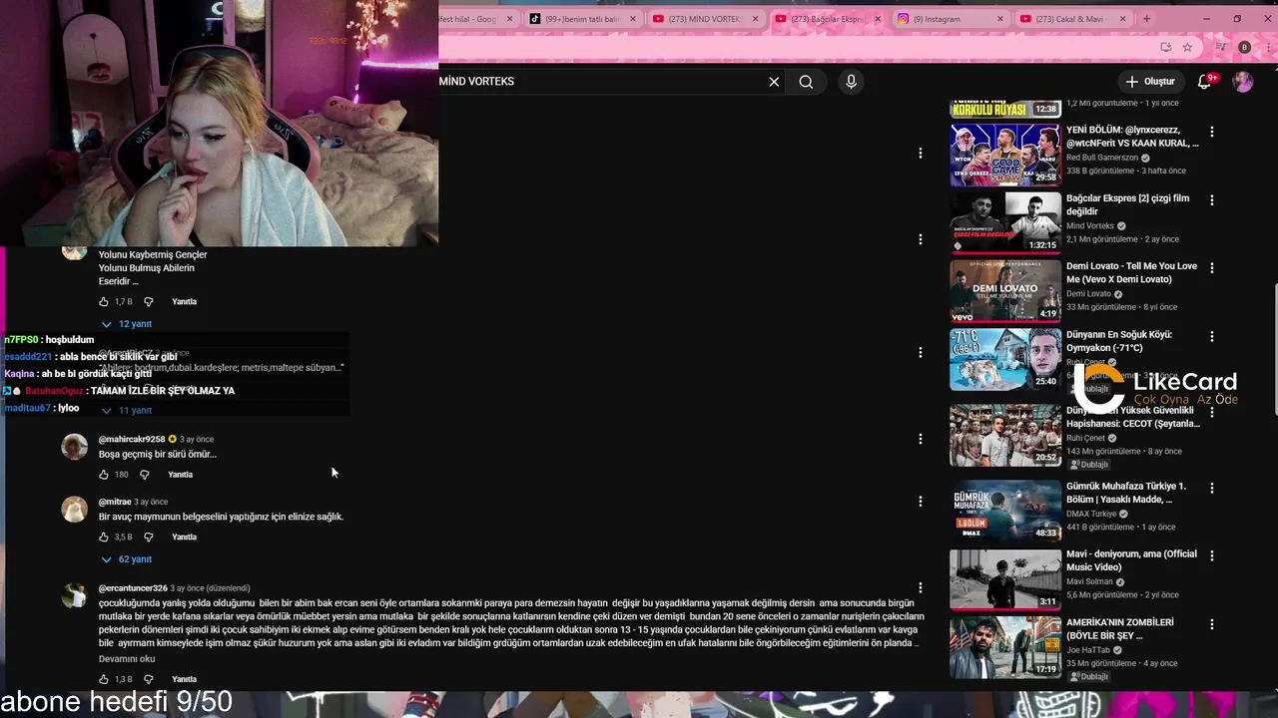The height and width of the screenshot is (718, 1278).
Task: Open the Ruhi Çenet channel name under CECOT video
Action: click(1085, 438)
